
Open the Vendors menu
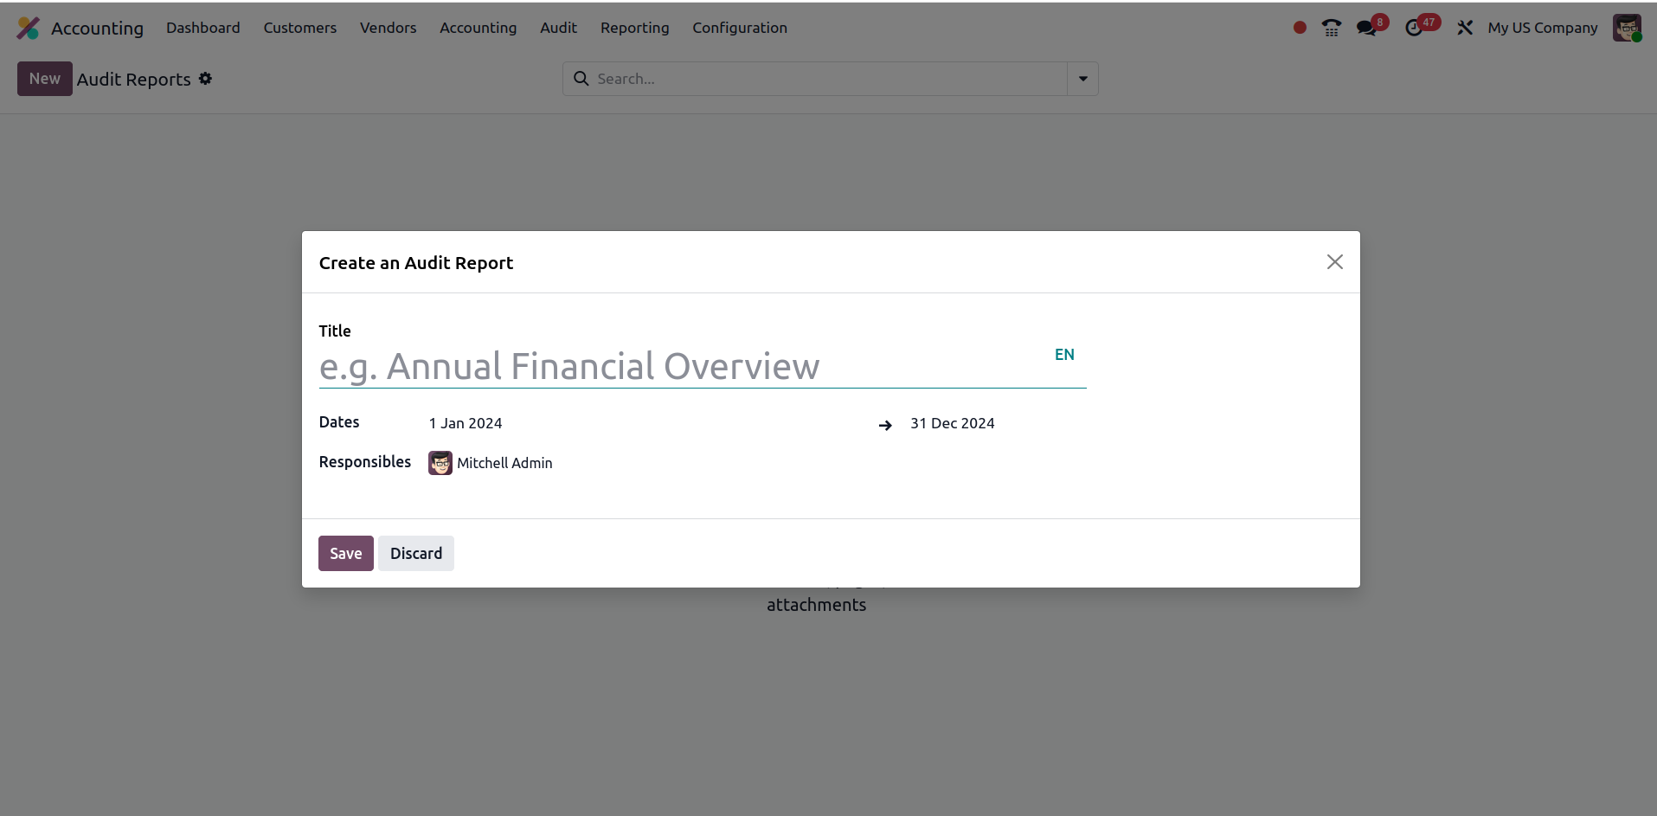tap(389, 28)
